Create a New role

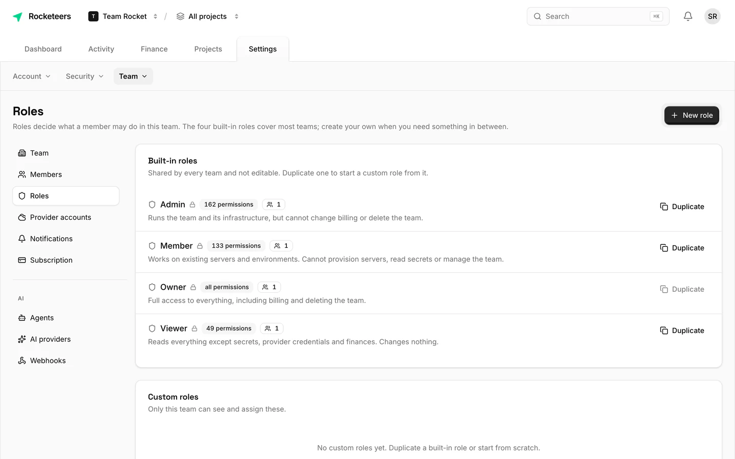click(692, 115)
